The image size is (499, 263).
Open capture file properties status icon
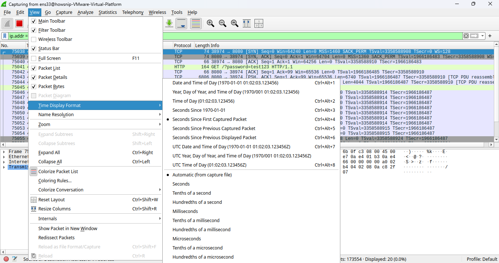[x=15, y=259]
